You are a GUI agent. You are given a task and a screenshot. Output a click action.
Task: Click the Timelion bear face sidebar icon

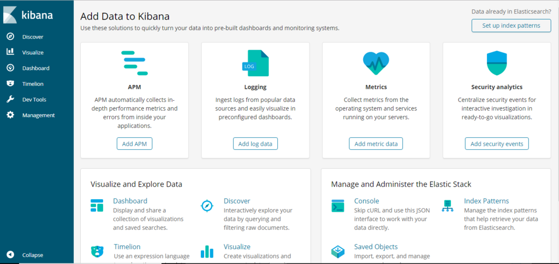[10, 83]
